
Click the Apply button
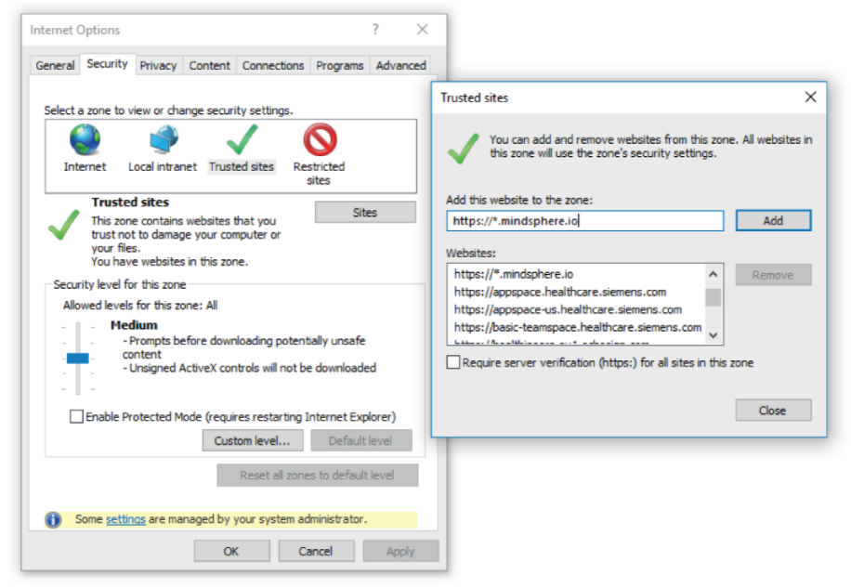tap(400, 551)
